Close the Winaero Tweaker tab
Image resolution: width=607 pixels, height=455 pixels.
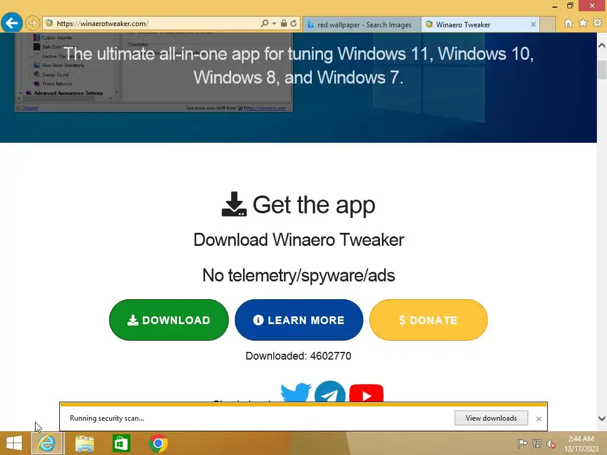click(x=533, y=24)
